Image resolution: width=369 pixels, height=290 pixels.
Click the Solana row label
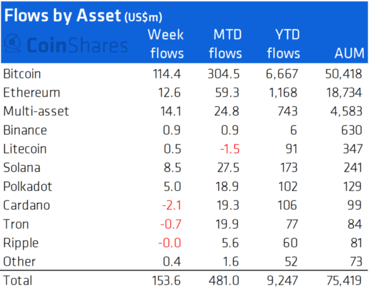(22, 168)
